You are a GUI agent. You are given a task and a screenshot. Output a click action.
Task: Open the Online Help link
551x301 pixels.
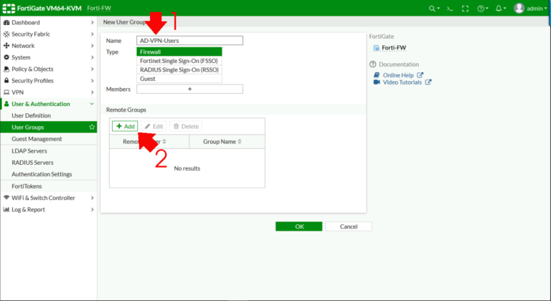pos(398,75)
